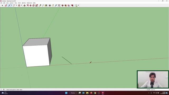
Task: Open the File menu
Action: tap(1, 3)
